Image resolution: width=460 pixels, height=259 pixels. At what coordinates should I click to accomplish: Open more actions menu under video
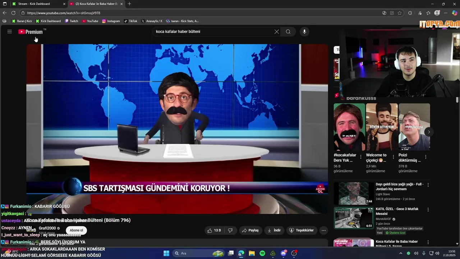323,230
